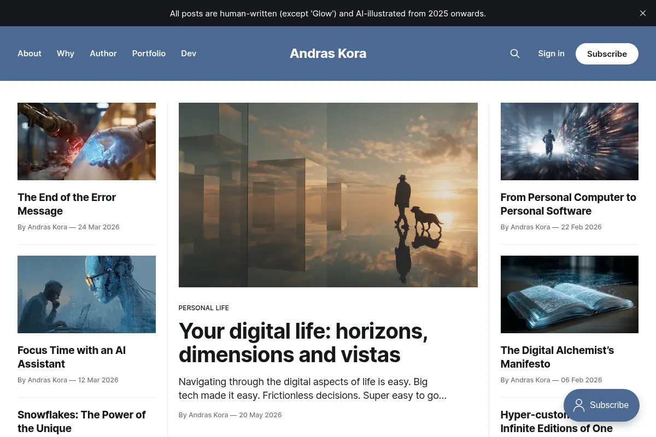This screenshot has width=656, height=437.
Task: Open the Dev menu item
Action: pyautogui.click(x=189, y=54)
